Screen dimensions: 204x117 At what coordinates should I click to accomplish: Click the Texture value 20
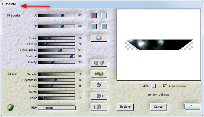[80, 44]
